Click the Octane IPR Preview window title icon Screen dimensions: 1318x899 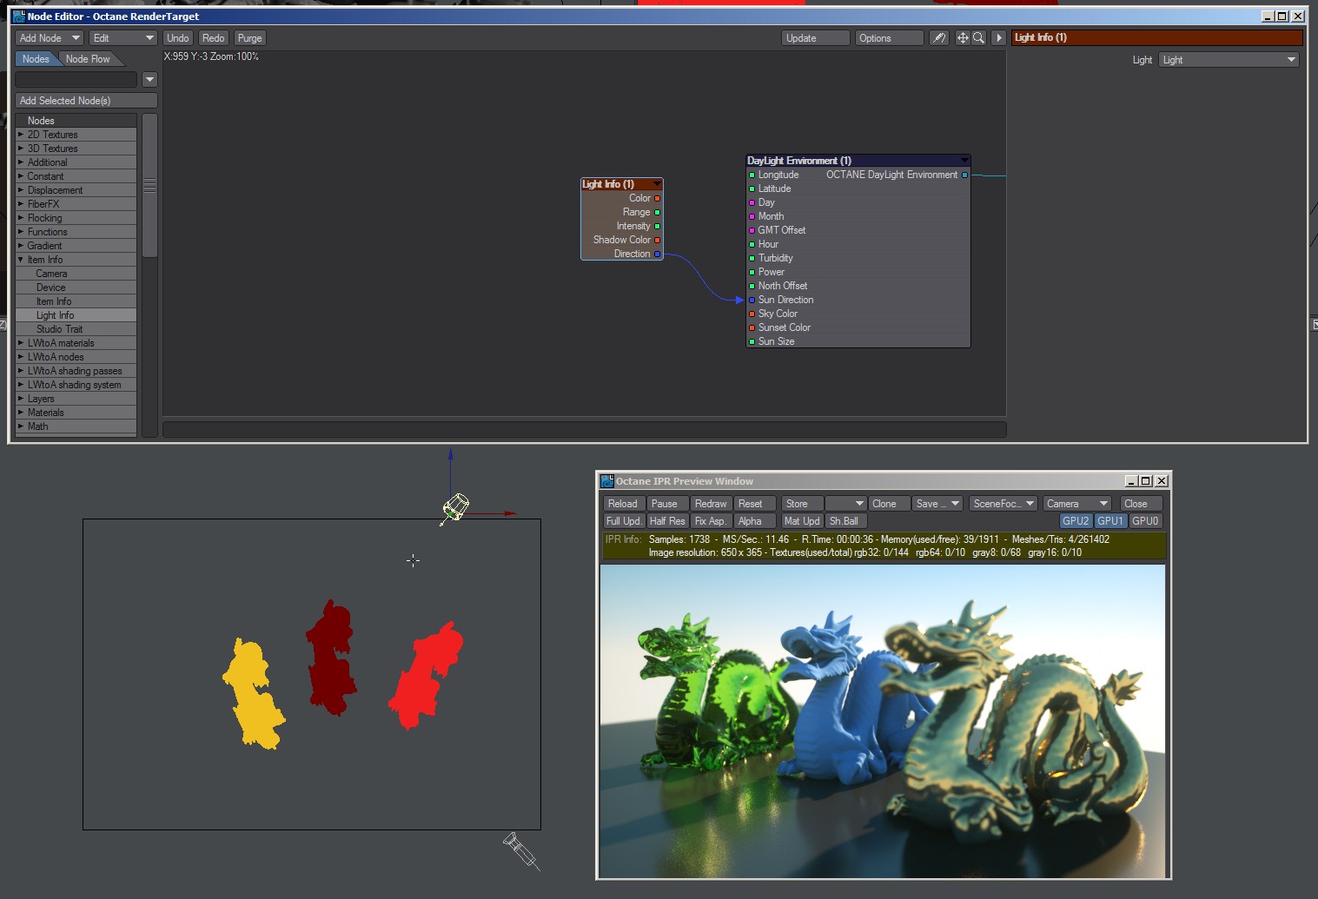pyautogui.click(x=607, y=481)
